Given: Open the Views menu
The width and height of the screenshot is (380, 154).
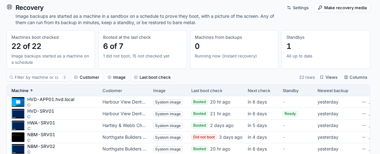Looking at the screenshot, I should pyautogui.click(x=329, y=77).
